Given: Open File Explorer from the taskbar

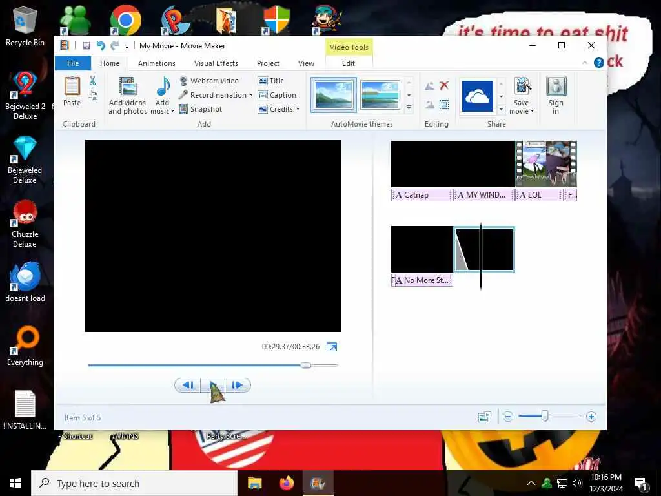Looking at the screenshot, I should click(254, 483).
